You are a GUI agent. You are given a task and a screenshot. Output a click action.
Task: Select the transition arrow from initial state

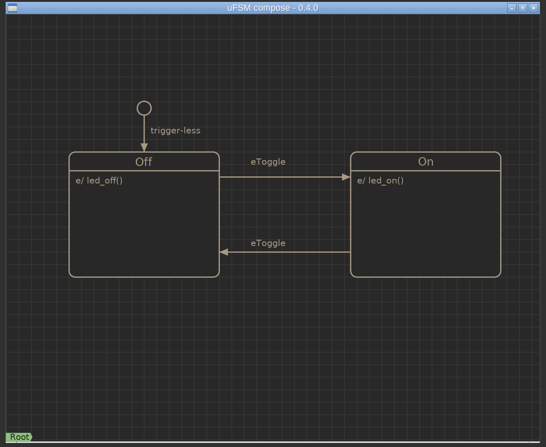click(x=144, y=134)
